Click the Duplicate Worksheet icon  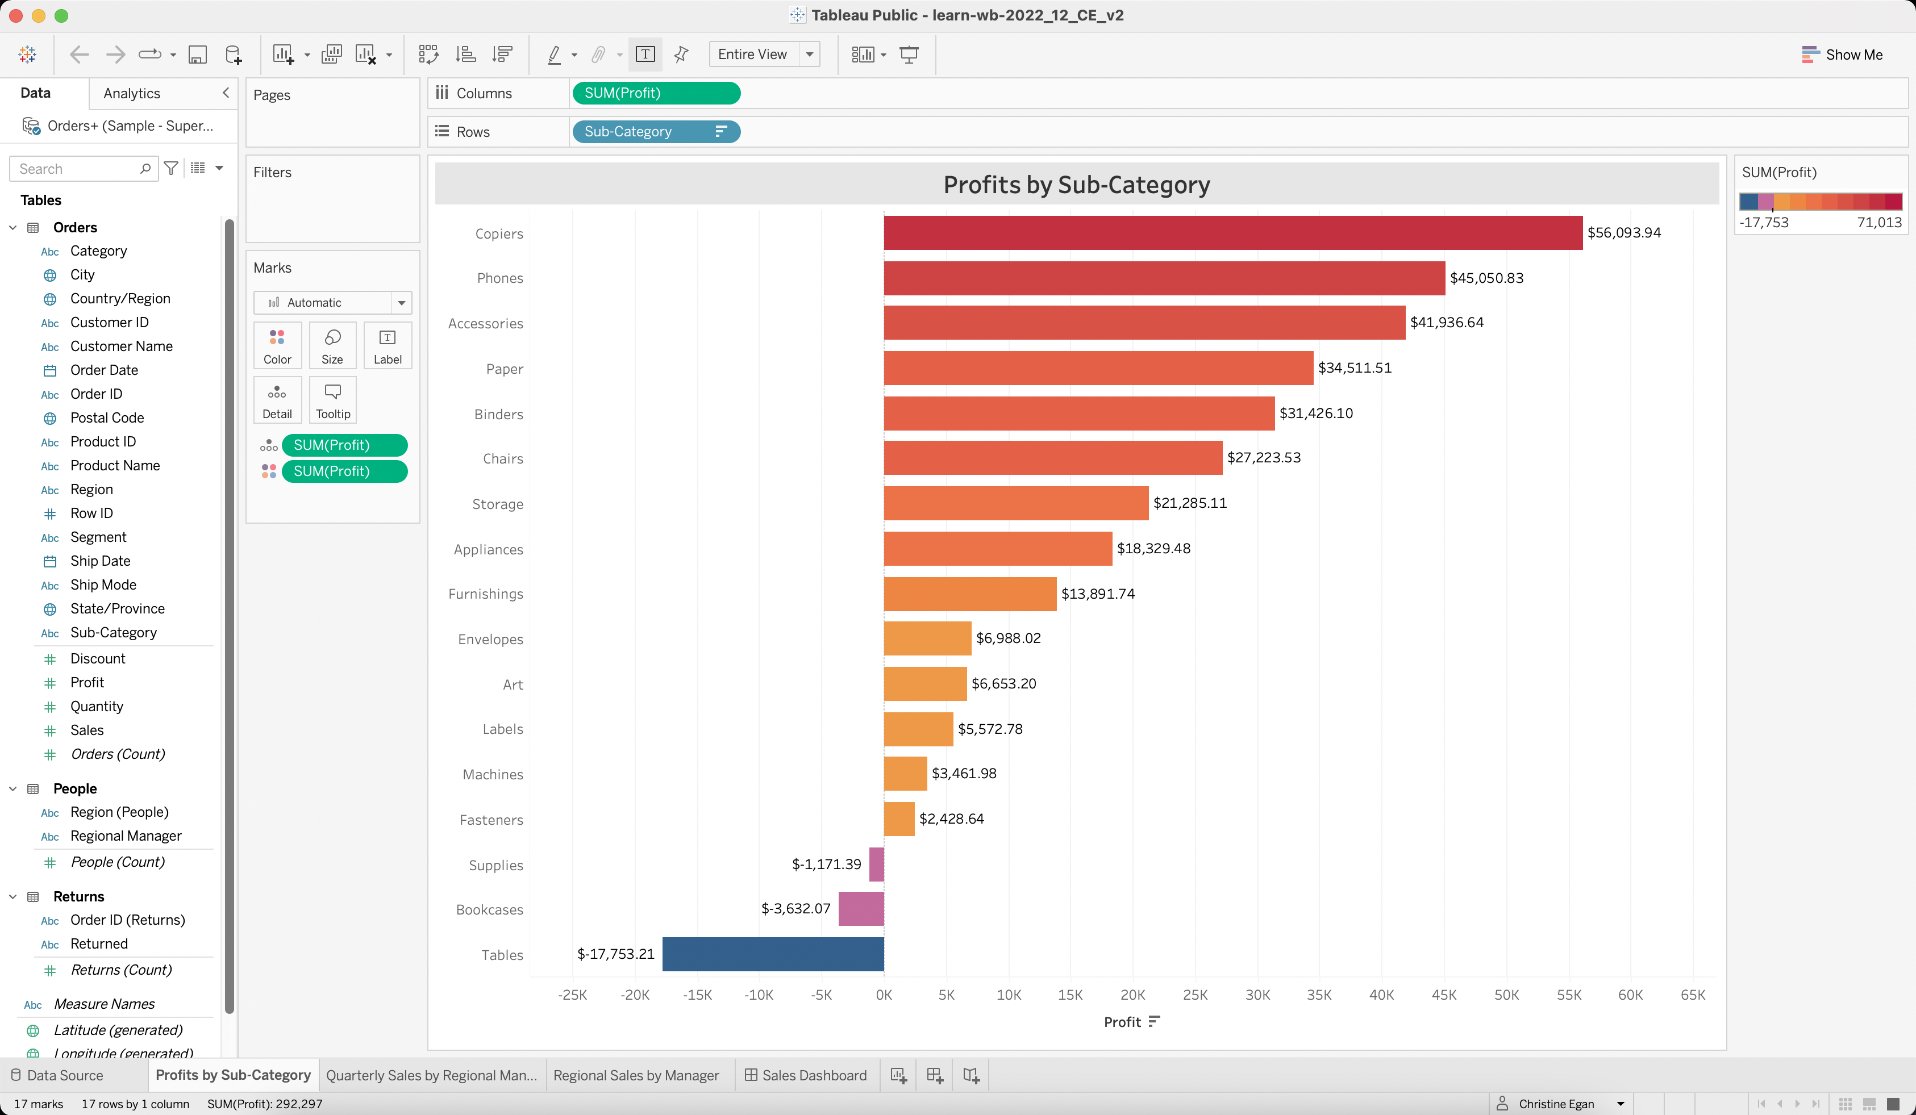pos(331,55)
